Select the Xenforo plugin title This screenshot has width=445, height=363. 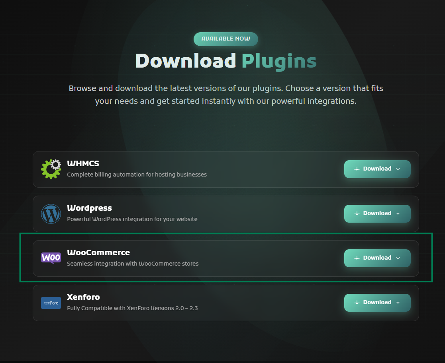click(x=83, y=297)
